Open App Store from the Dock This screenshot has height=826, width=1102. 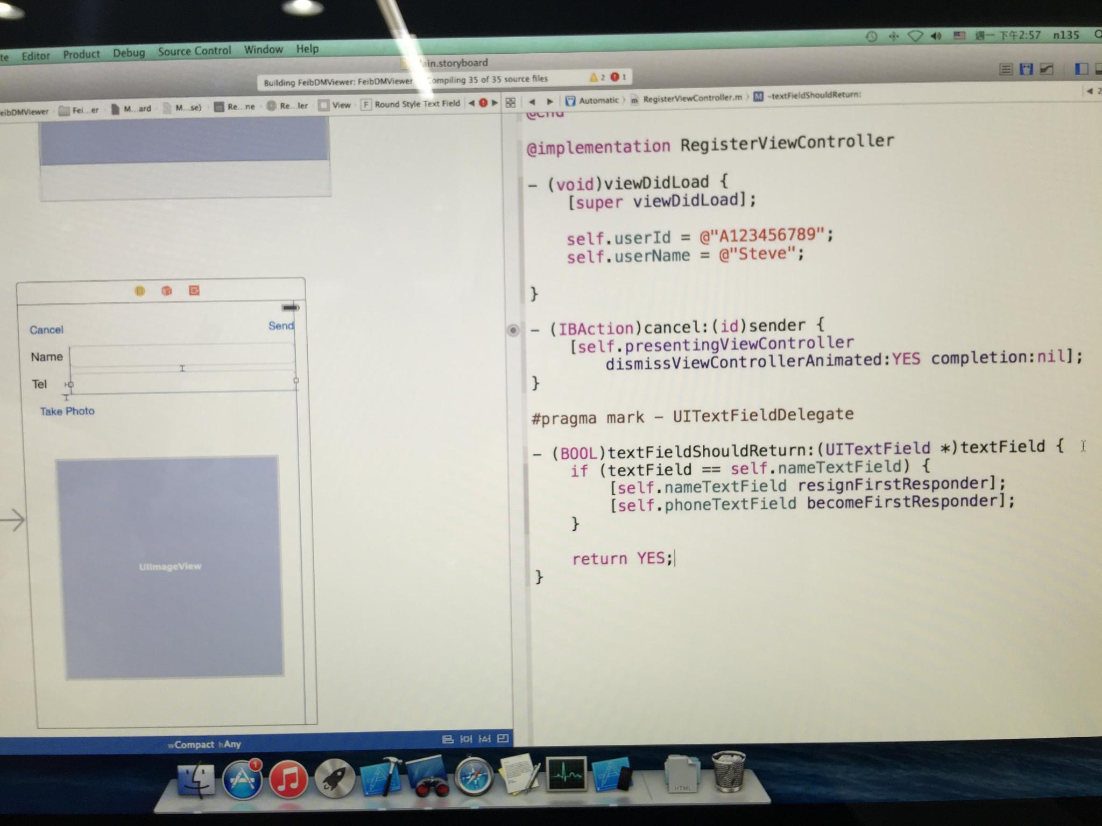click(242, 779)
